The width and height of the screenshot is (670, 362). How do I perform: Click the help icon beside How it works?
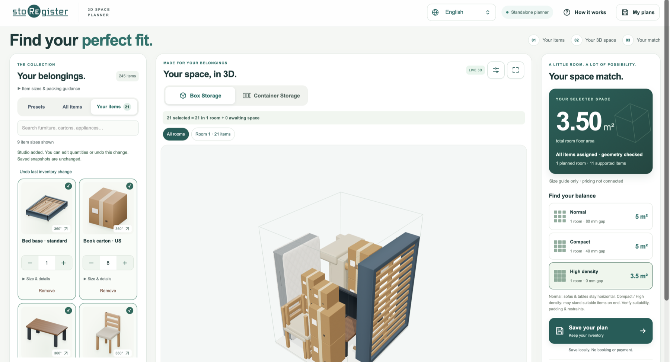tap(567, 12)
